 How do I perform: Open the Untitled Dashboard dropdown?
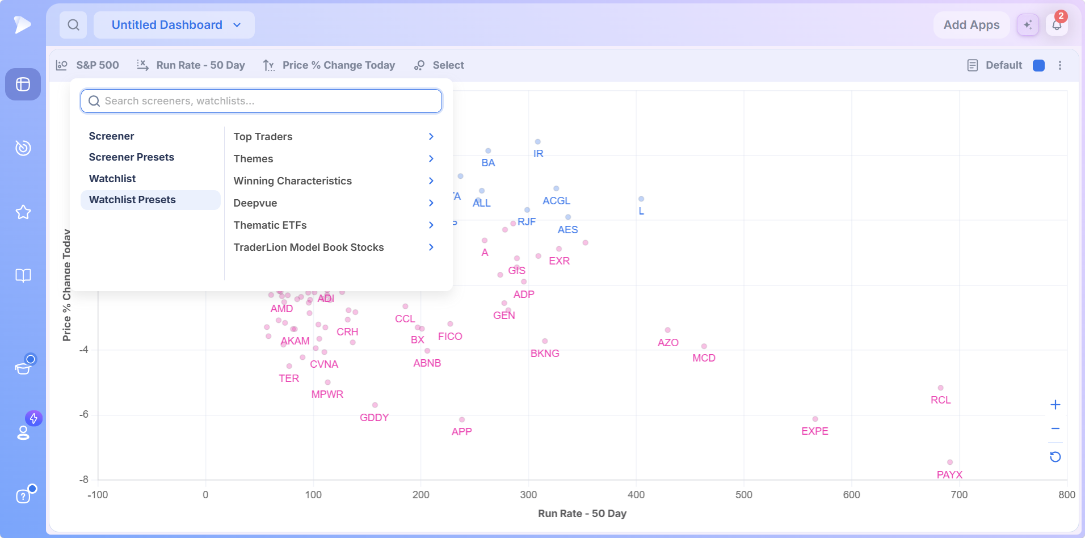[174, 25]
